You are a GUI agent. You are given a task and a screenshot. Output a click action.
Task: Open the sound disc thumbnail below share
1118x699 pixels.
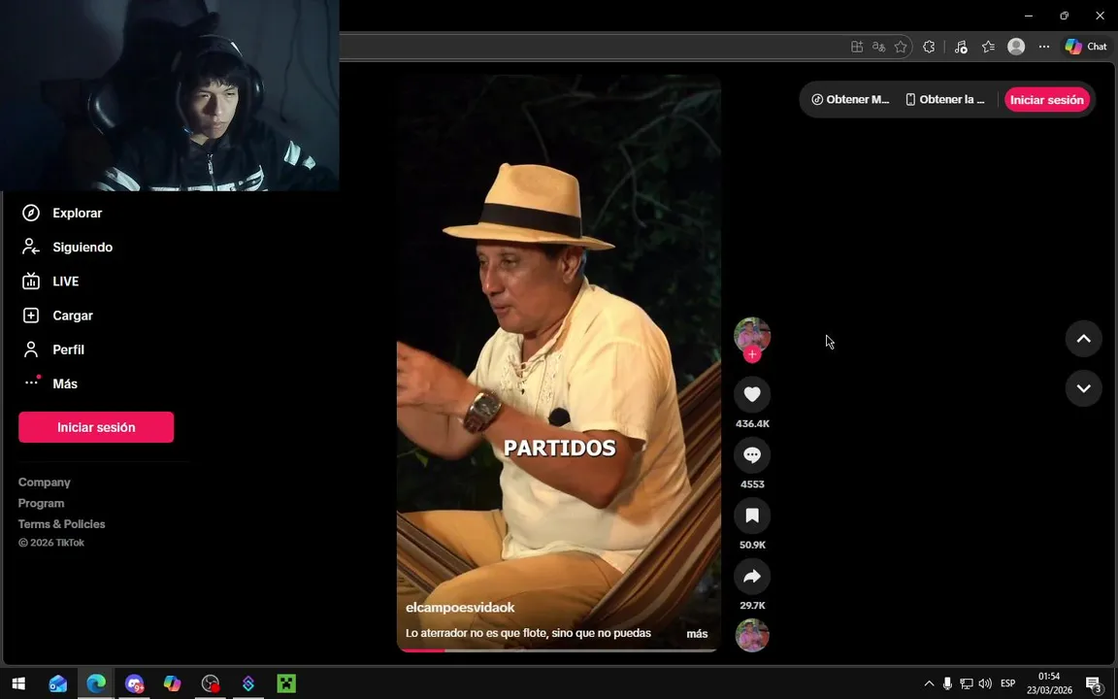click(x=751, y=636)
